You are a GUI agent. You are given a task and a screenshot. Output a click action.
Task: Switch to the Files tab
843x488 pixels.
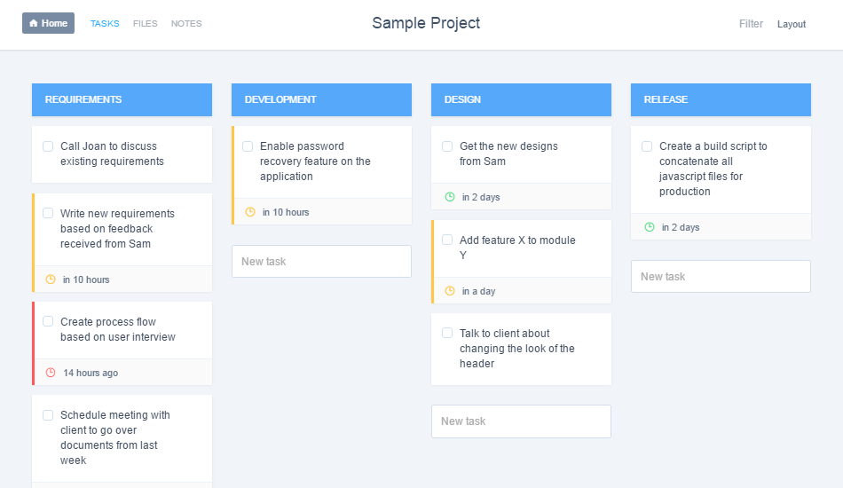[145, 24]
